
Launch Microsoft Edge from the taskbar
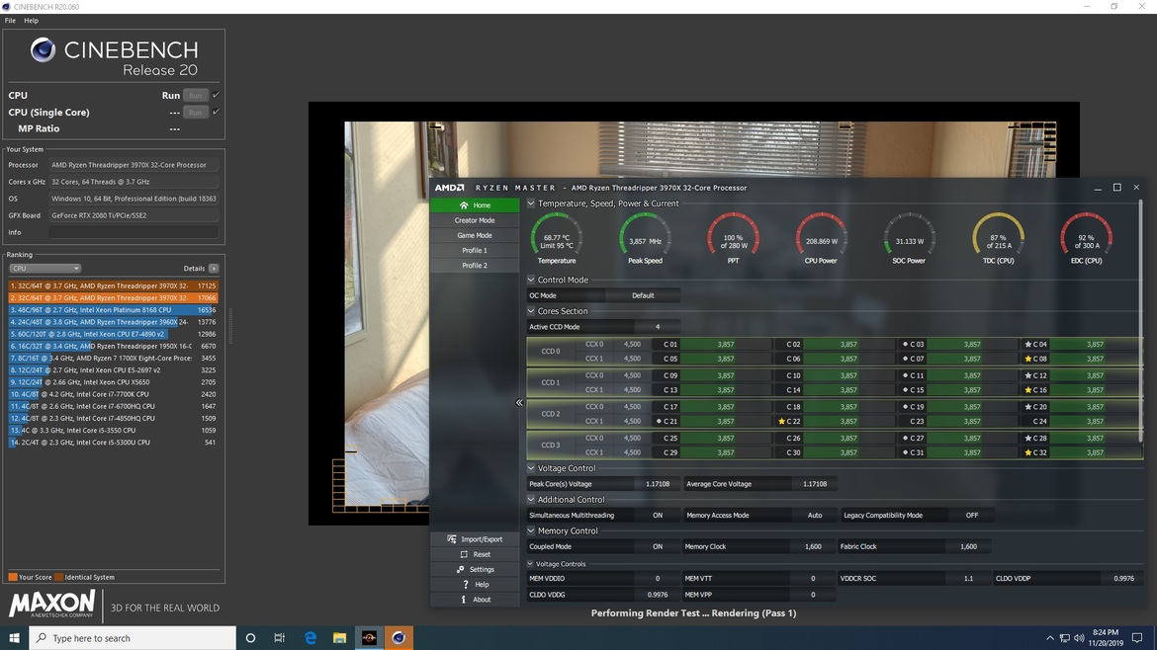pyautogui.click(x=310, y=638)
